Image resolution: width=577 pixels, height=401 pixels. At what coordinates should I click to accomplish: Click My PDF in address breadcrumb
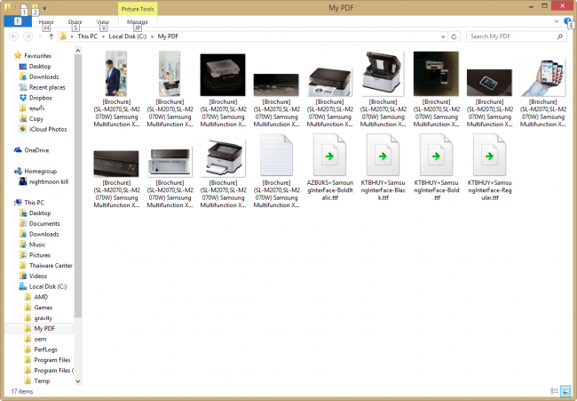(168, 36)
